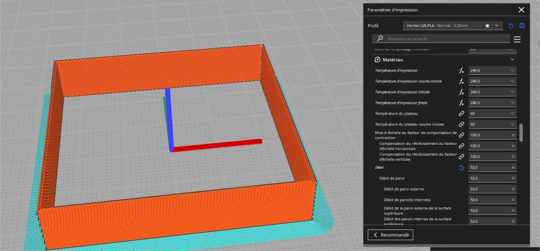
Task: Click the red X axis in viewport
Action: click(x=217, y=145)
